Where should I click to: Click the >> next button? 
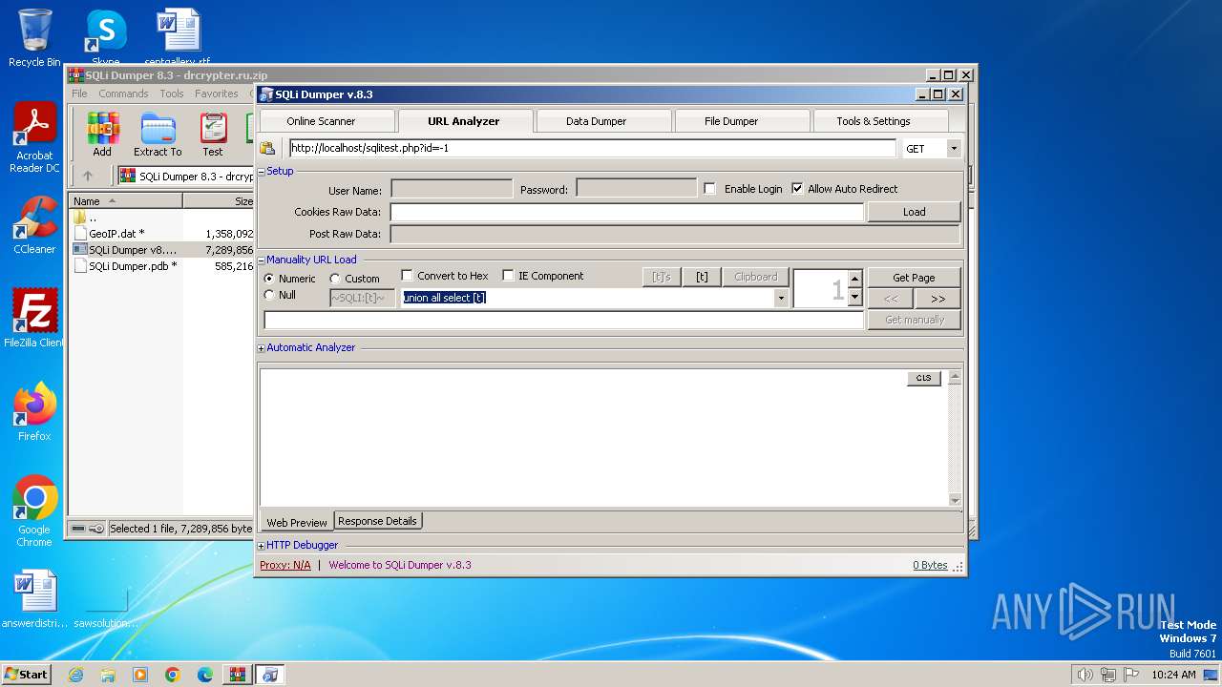point(938,299)
